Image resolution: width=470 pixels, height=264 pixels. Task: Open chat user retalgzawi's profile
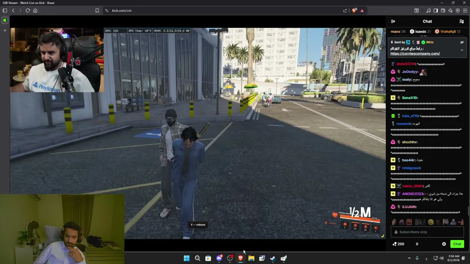pyautogui.click(x=411, y=168)
